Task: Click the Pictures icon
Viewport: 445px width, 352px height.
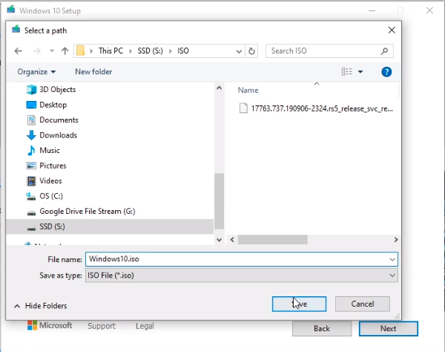Action: [x=31, y=166]
